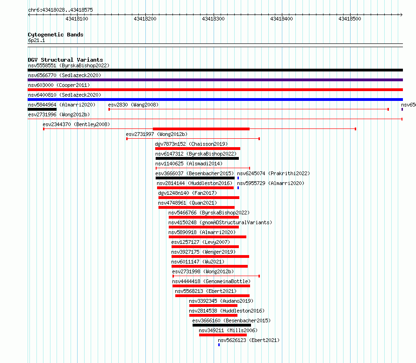Click small blue marker under nsv5626123
The width and height of the screenshot is (416, 363).
(x=219, y=345)
